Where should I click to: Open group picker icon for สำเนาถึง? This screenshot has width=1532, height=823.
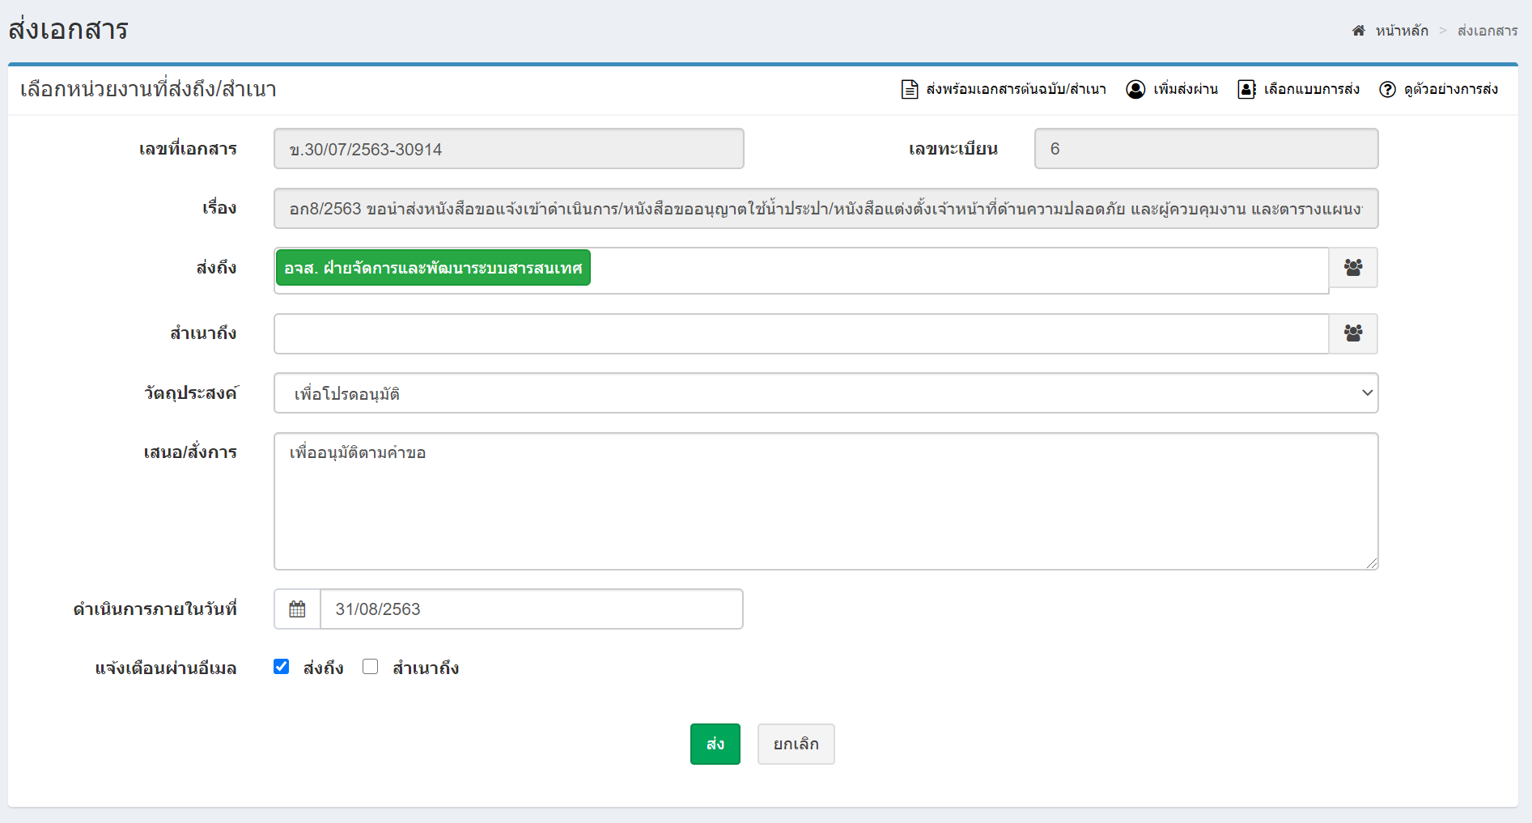(x=1352, y=333)
